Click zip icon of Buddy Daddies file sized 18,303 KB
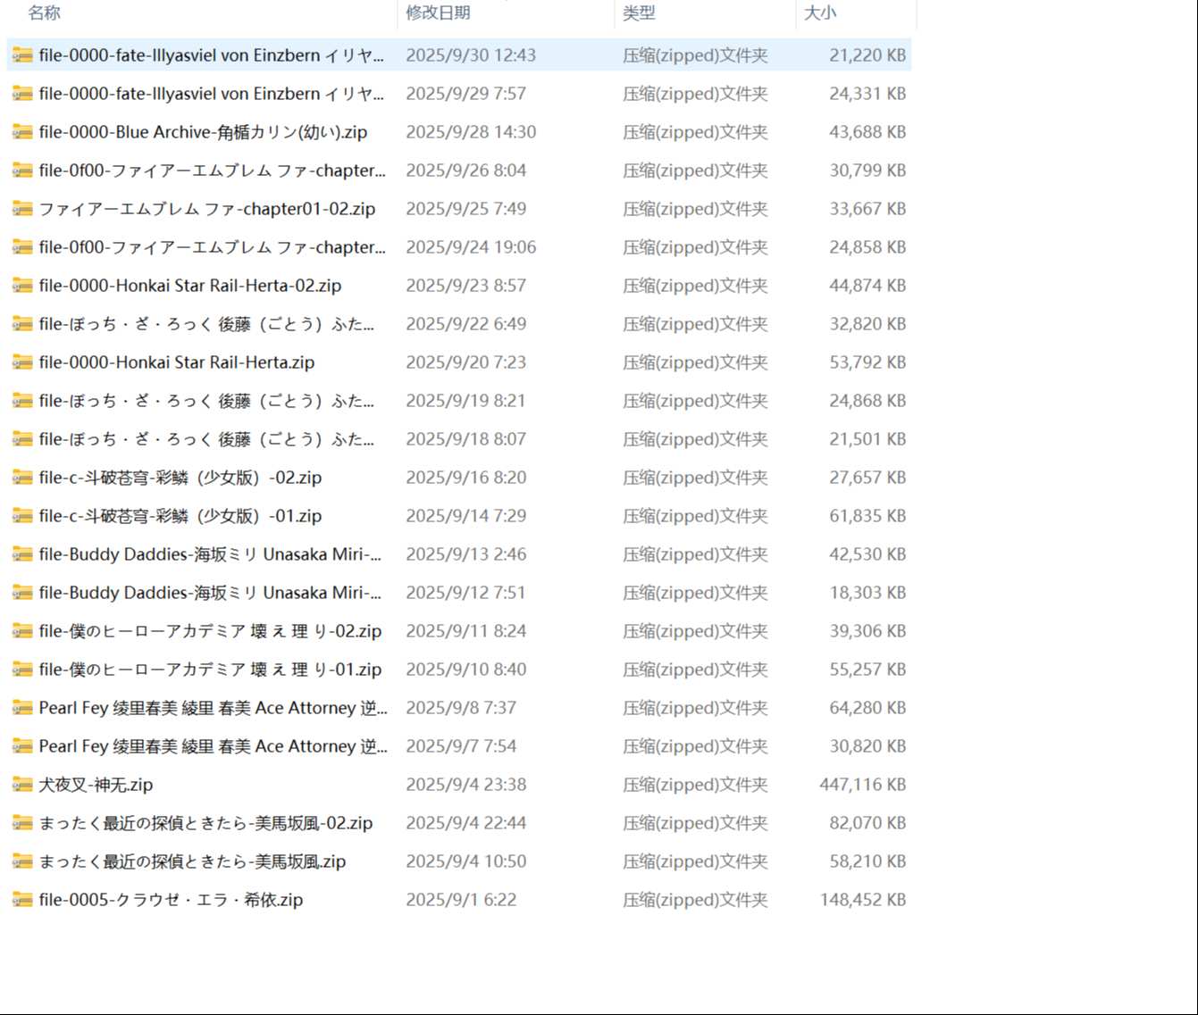This screenshot has height=1015, width=1198. pos(22,593)
